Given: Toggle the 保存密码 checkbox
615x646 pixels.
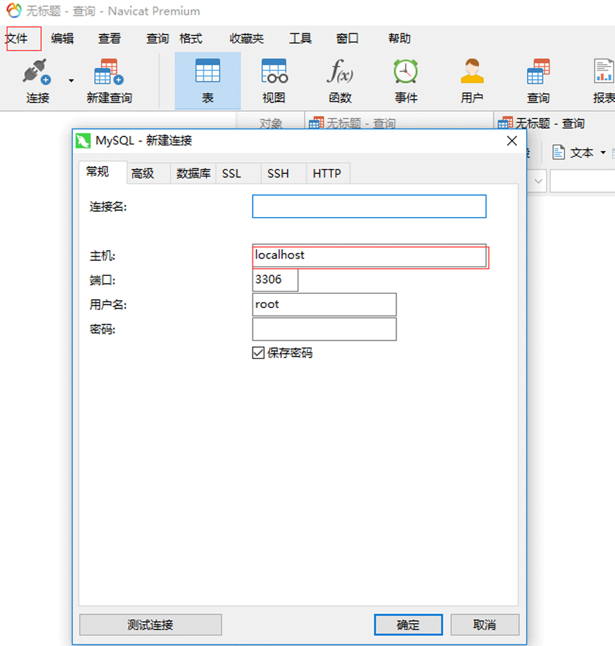Looking at the screenshot, I should click(x=258, y=353).
